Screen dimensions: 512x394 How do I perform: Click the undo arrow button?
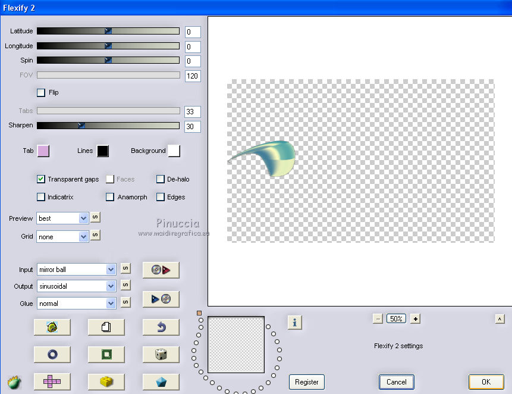(x=161, y=327)
